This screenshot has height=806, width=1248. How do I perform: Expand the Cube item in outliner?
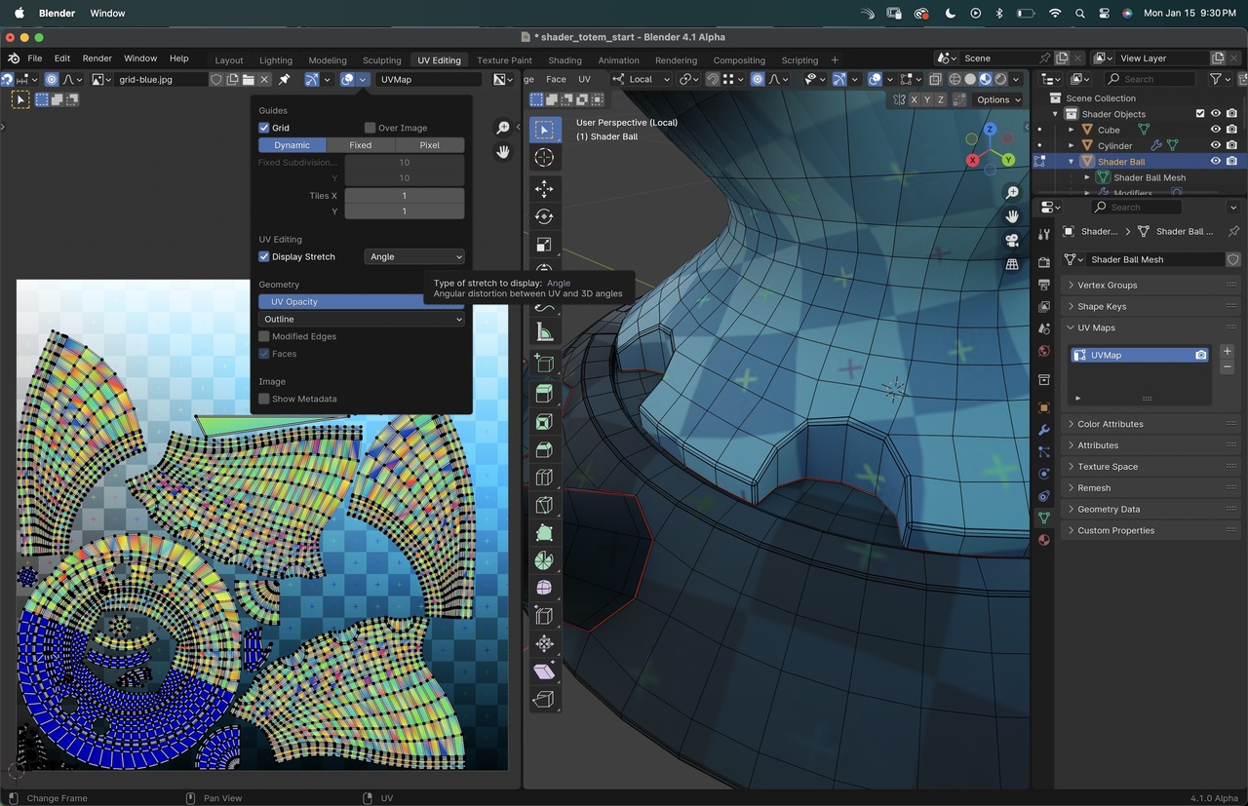[1072, 130]
